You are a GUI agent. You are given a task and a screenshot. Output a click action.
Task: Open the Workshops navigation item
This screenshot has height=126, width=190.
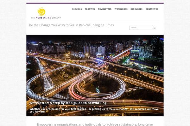[121, 9]
